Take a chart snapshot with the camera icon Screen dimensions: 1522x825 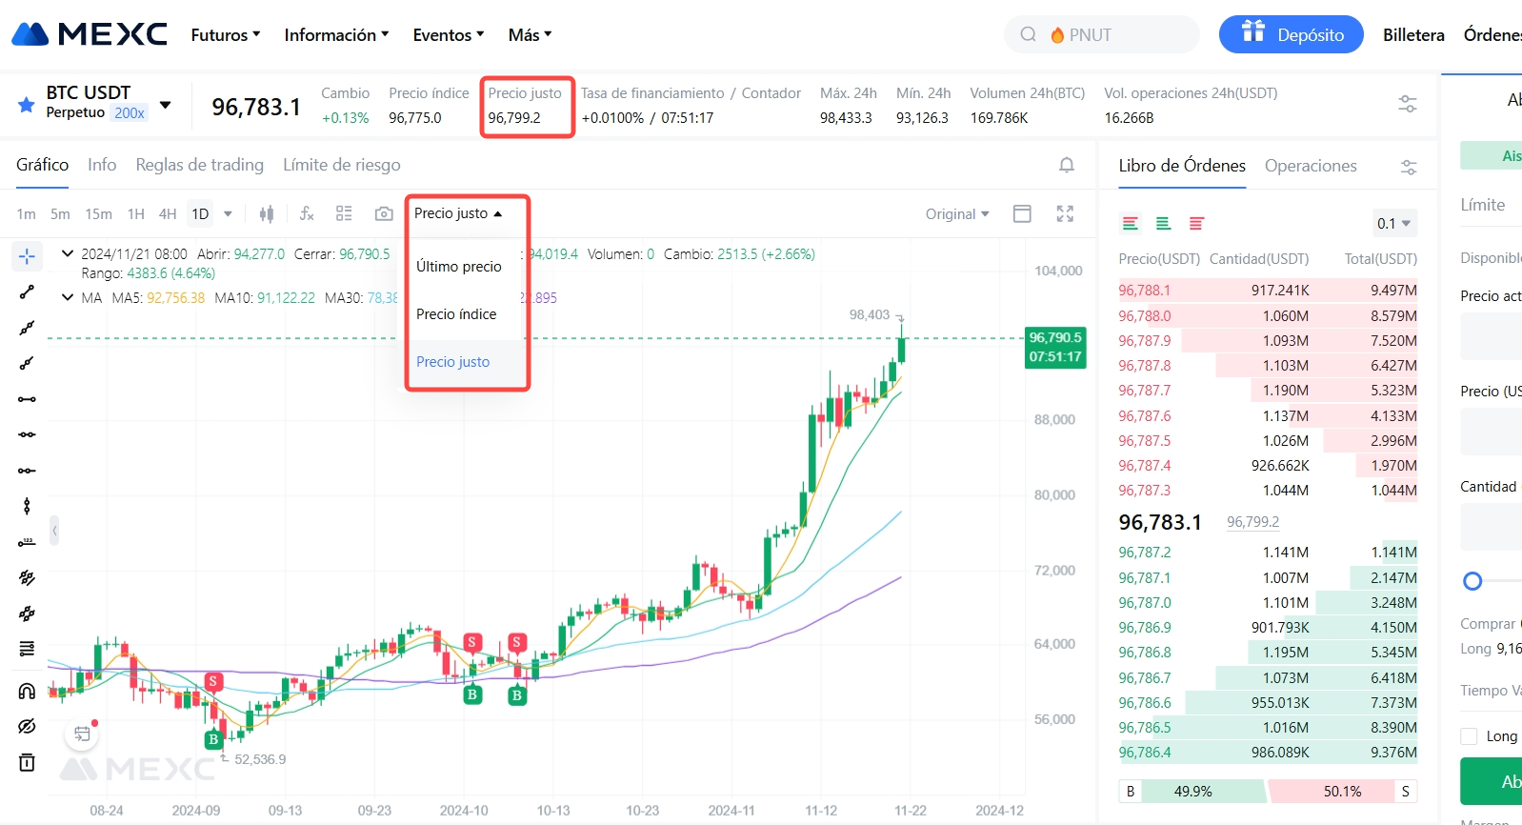384,213
